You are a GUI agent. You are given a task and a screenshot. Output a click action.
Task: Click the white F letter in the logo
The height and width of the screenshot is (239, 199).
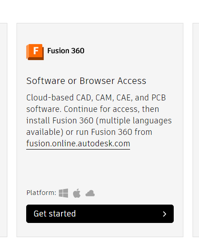(36, 50)
